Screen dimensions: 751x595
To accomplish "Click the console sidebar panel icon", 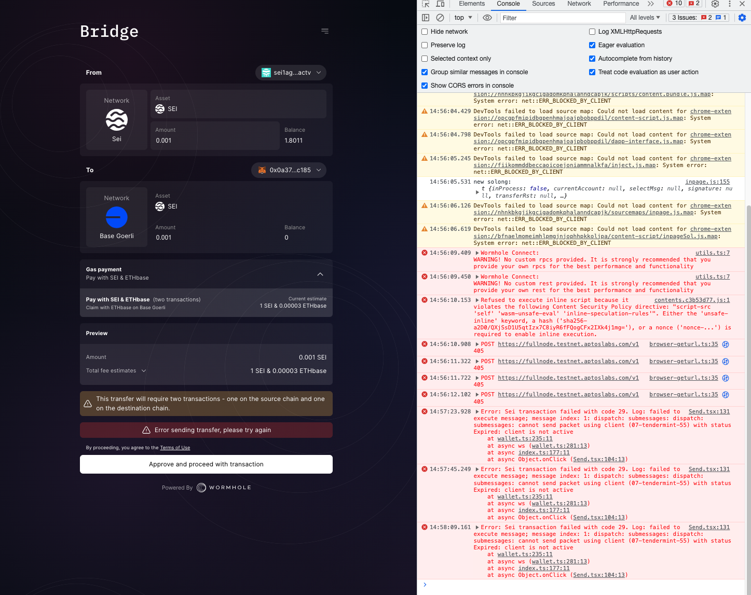I will [426, 17].
